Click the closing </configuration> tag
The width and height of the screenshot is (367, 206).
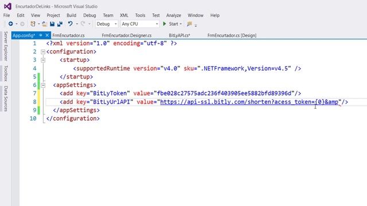(x=73, y=118)
